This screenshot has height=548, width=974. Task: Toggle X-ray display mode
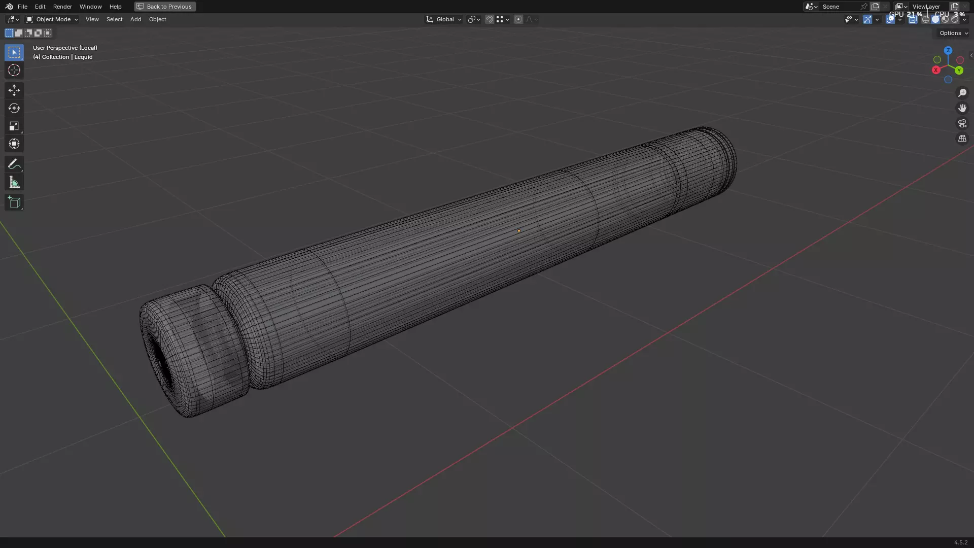click(913, 19)
